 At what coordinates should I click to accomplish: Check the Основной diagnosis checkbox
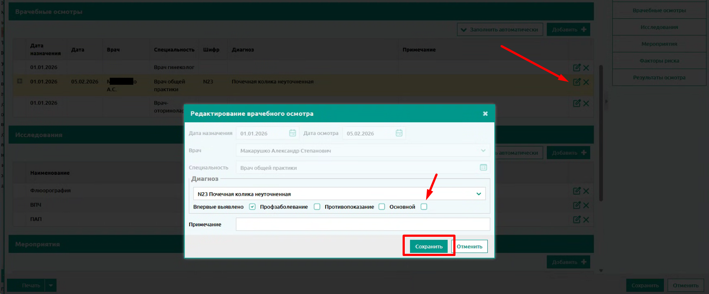pos(424,207)
